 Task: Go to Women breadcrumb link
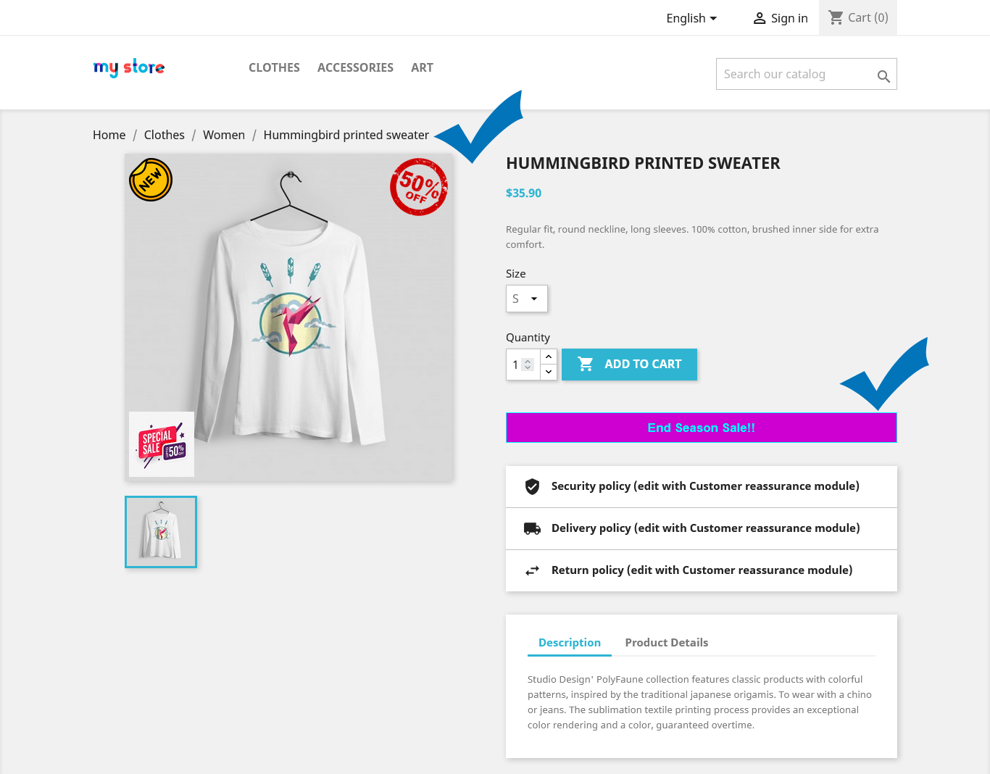tap(224, 135)
